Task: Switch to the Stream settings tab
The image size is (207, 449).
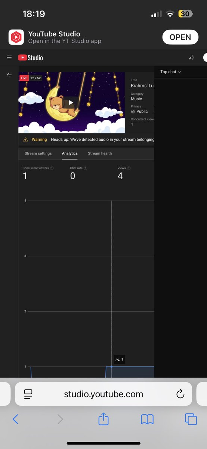Action: point(38,153)
